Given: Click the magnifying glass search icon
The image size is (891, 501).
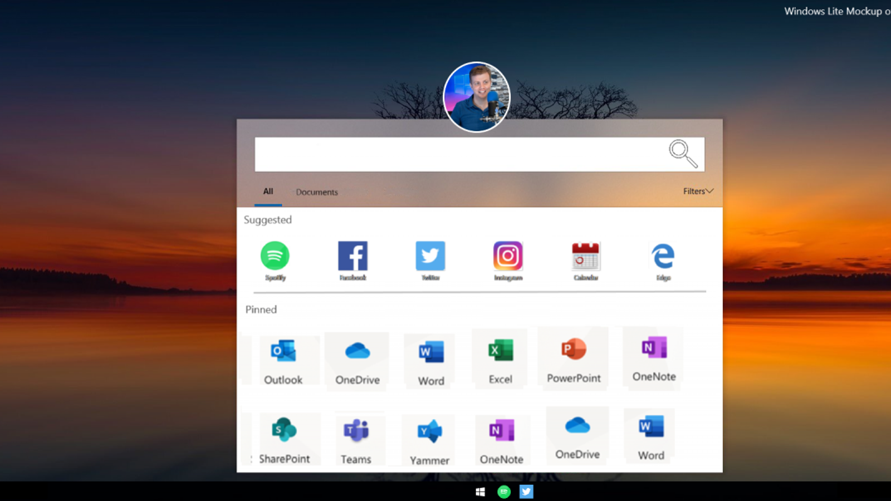Looking at the screenshot, I should (683, 154).
